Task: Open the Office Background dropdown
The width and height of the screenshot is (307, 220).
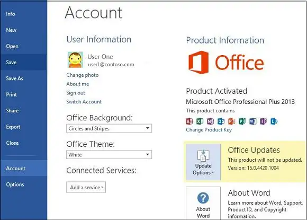Action: click(109, 128)
